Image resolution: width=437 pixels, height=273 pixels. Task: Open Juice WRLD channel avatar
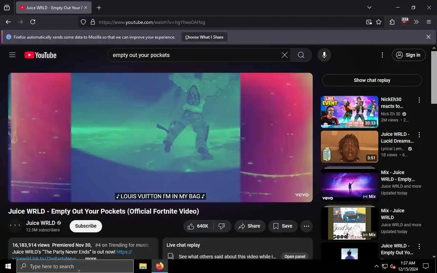click(15, 226)
